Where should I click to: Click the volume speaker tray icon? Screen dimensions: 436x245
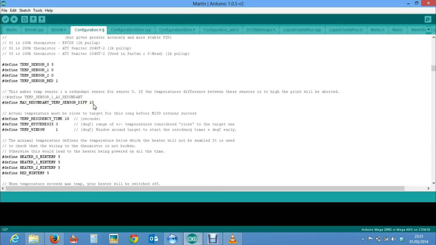tap(393, 239)
